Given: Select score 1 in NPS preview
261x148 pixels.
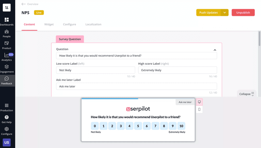Looking at the screenshot, I should [x=103, y=126].
